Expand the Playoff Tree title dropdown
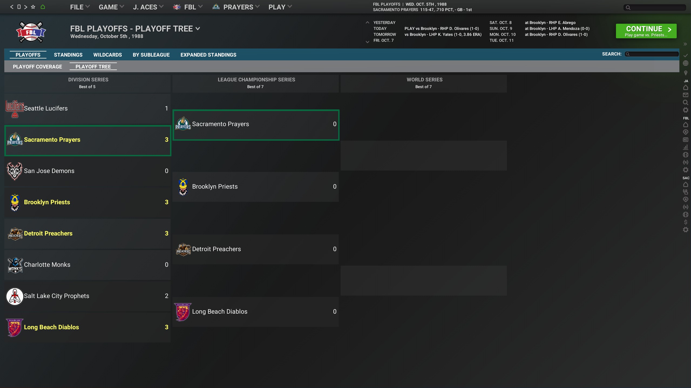691x388 pixels. click(198, 29)
